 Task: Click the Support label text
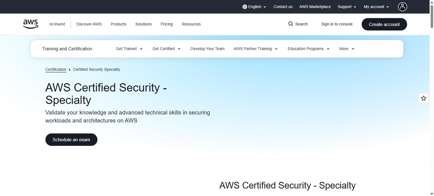345,7
